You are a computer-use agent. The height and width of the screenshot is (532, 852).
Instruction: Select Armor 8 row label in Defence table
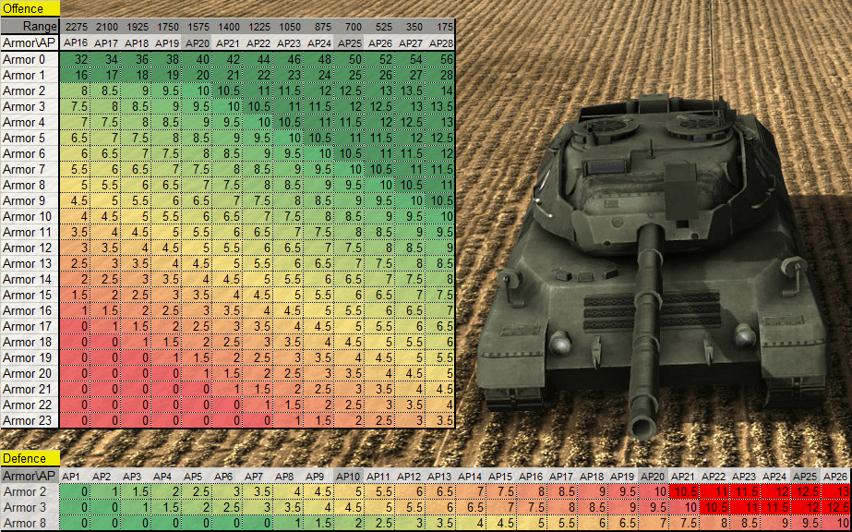30,524
